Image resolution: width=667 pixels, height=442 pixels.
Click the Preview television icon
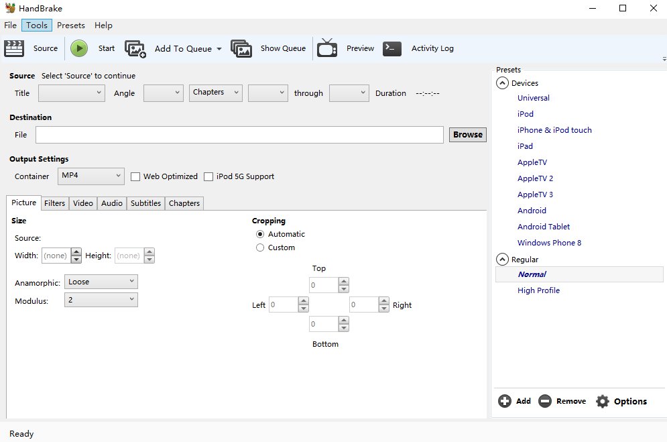(327, 48)
